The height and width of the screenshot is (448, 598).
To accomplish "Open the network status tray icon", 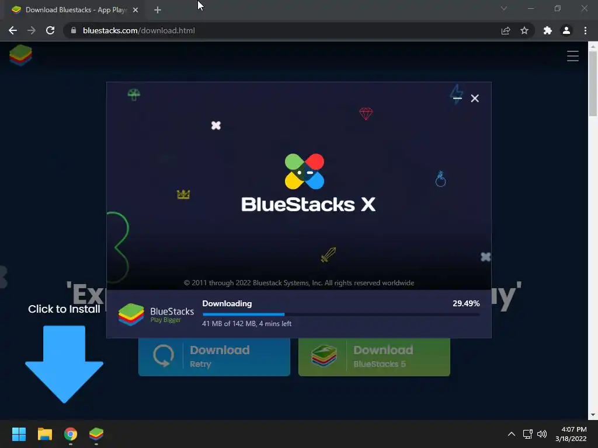I will pyautogui.click(x=527, y=434).
